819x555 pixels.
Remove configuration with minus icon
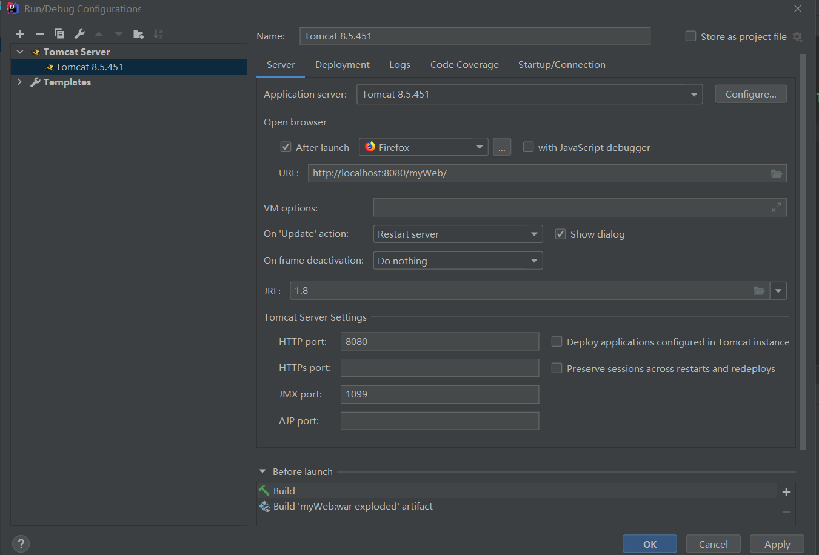click(x=40, y=34)
